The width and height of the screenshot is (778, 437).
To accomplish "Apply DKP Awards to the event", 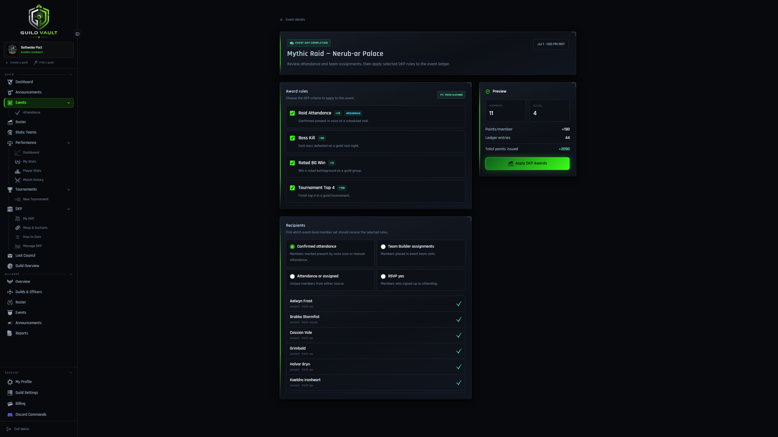I will 527,163.
